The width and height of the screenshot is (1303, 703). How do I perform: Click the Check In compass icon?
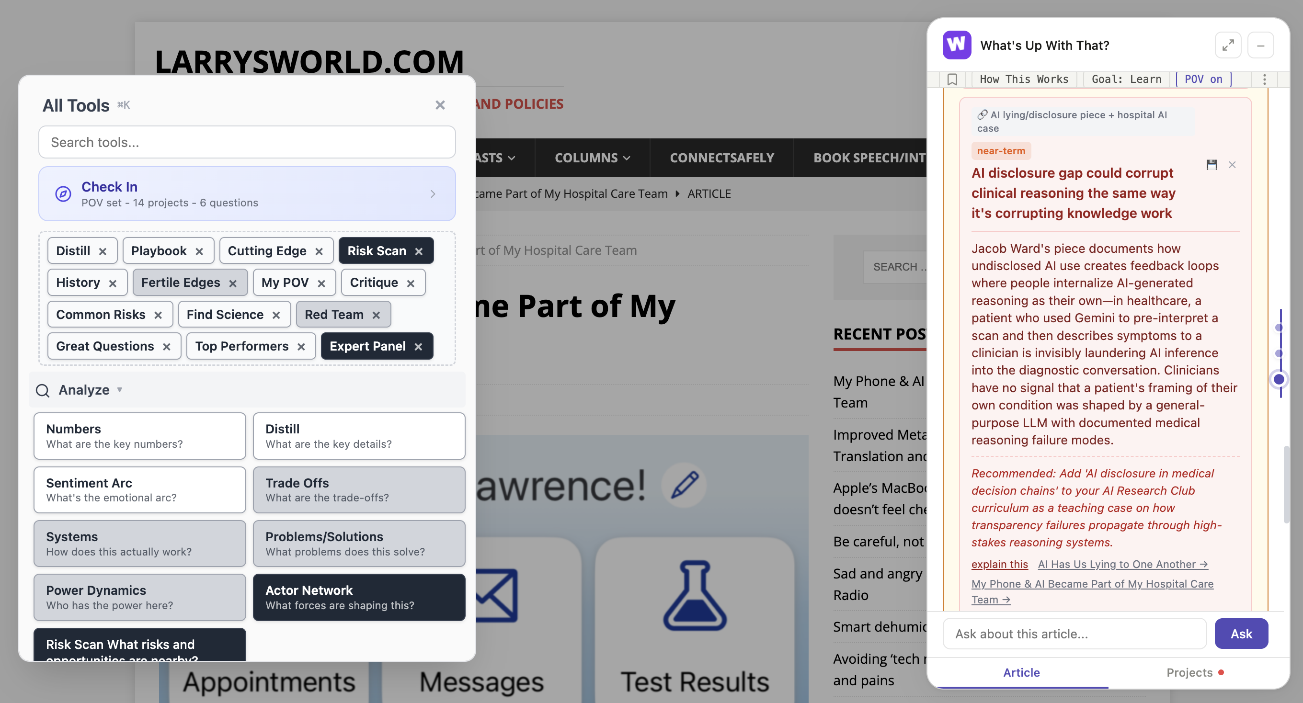click(x=63, y=193)
